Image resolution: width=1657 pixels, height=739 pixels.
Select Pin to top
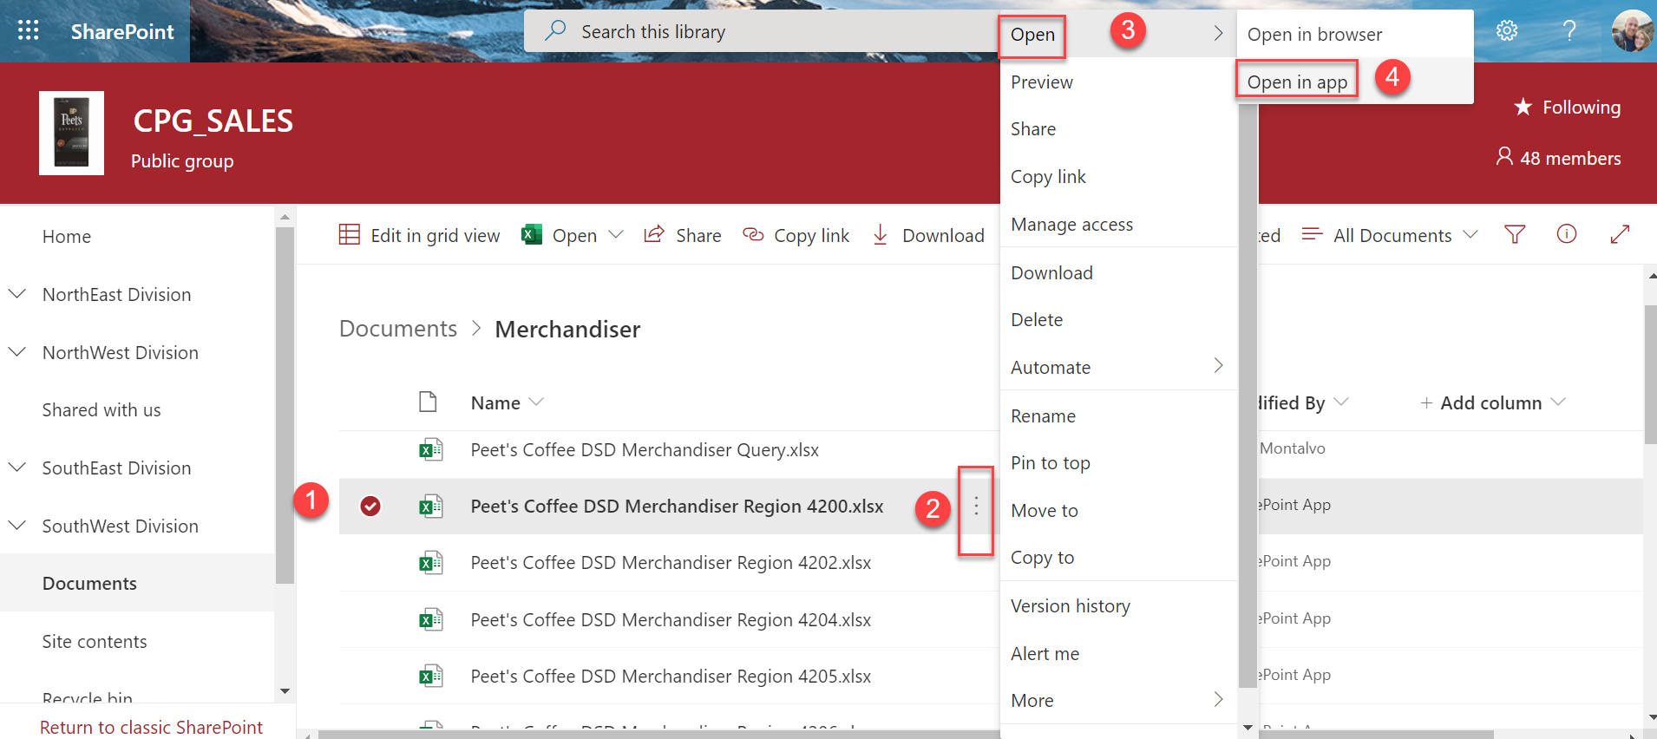coord(1118,462)
